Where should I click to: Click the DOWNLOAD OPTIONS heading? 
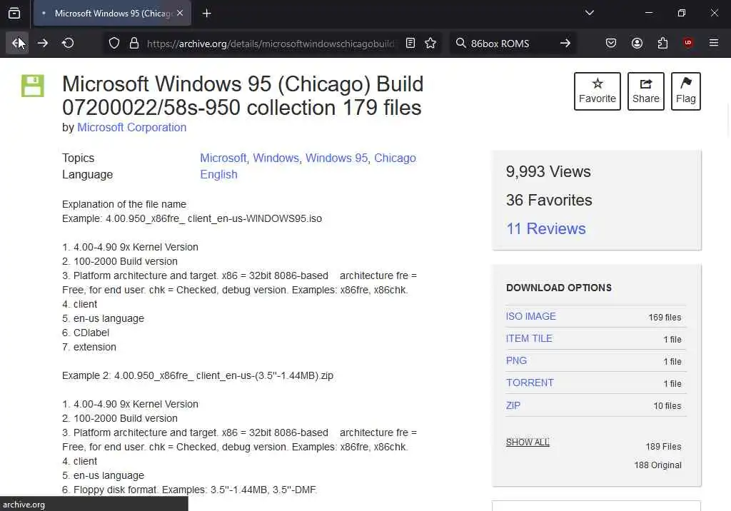559,288
